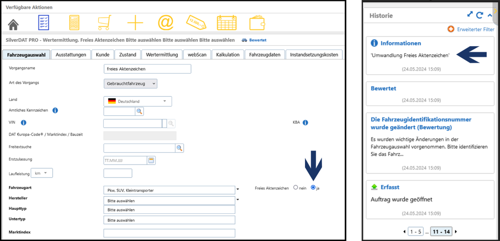
Task: Click the home icon in toolbar
Action: (14, 24)
